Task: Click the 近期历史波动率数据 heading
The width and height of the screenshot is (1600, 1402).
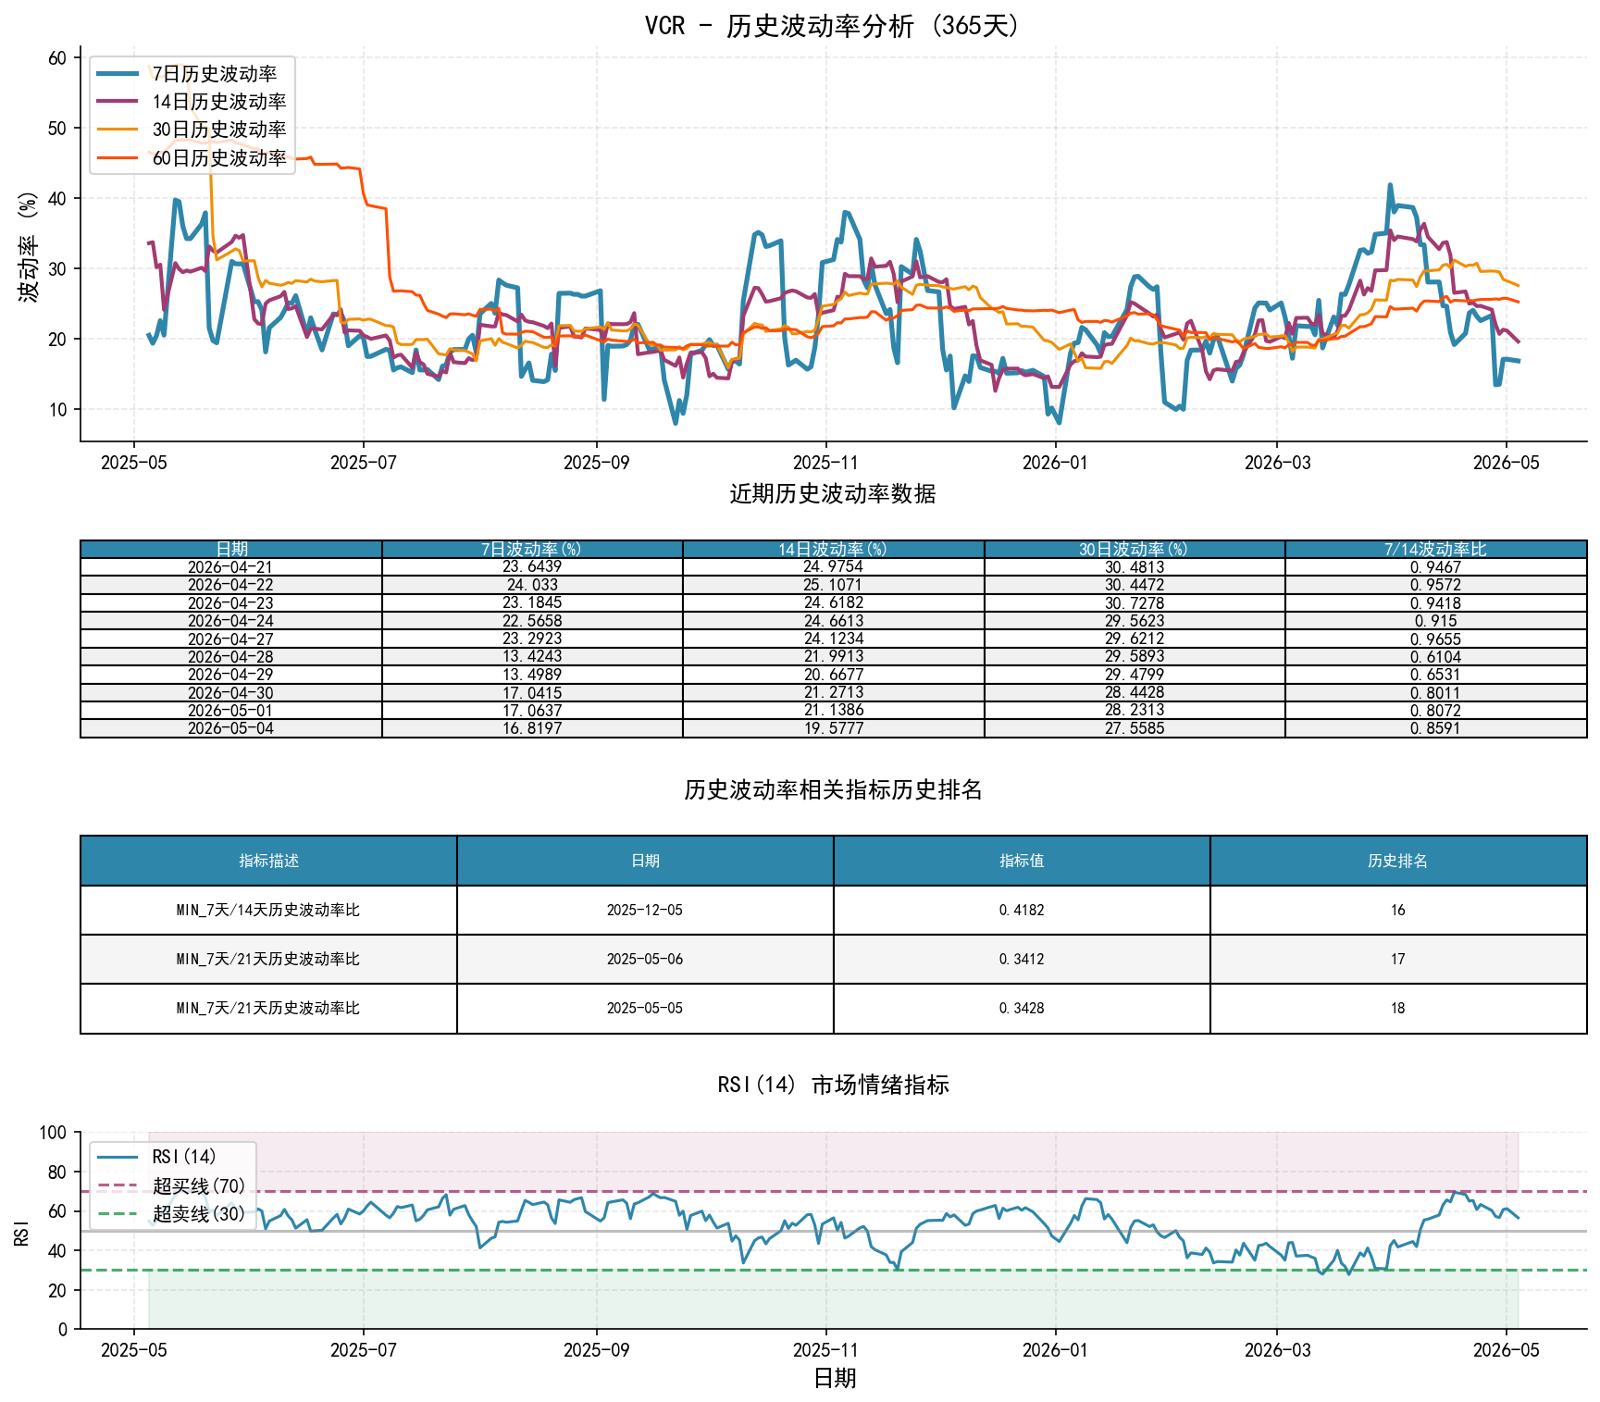Action: click(x=833, y=493)
